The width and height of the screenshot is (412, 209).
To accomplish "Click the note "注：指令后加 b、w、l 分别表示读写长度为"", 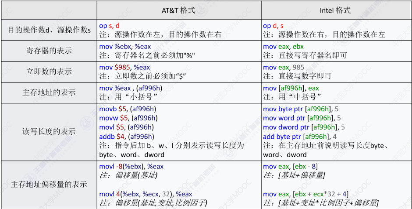I will 172,145.
